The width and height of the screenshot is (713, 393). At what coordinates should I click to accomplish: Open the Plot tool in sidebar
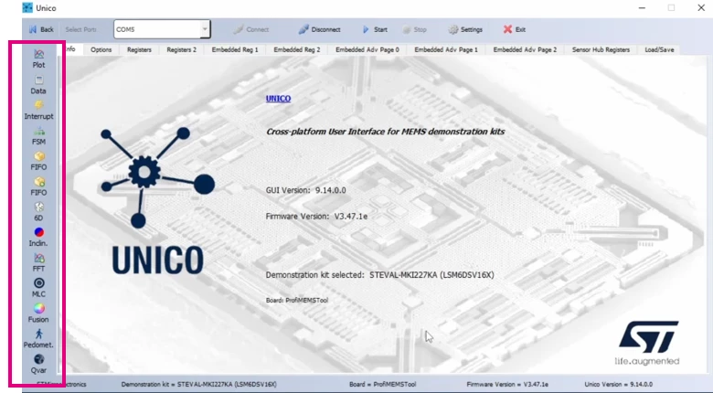[38, 59]
